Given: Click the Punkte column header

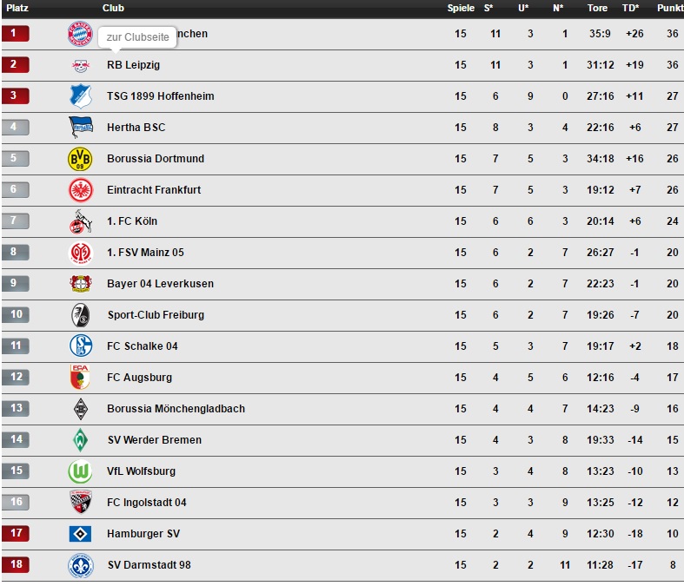Looking at the screenshot, I should click(669, 8).
